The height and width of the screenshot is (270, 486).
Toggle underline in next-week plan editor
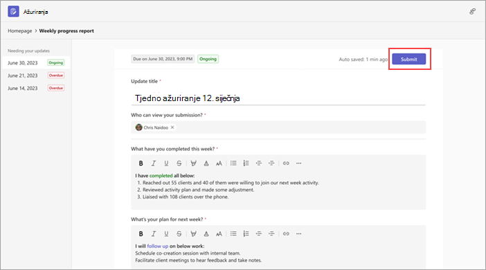pos(166,234)
